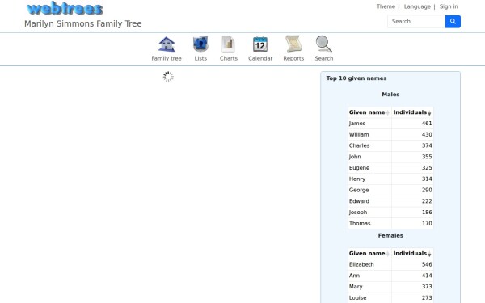Sort Females table by Individuals
This screenshot has height=303, width=485.
coord(412,253)
